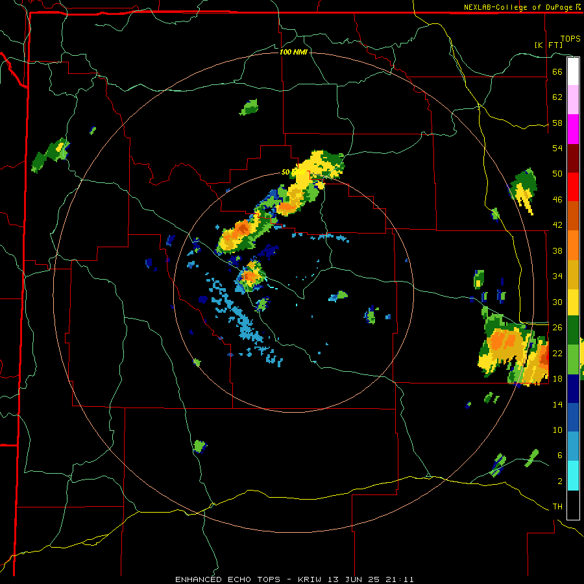Image resolution: width=584 pixels, height=584 pixels.
Task: Select legend value 14
Action: [x=557, y=404]
